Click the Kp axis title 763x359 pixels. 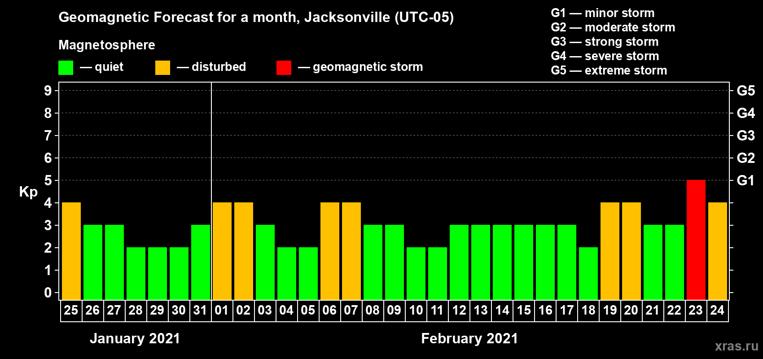pyautogui.click(x=28, y=192)
